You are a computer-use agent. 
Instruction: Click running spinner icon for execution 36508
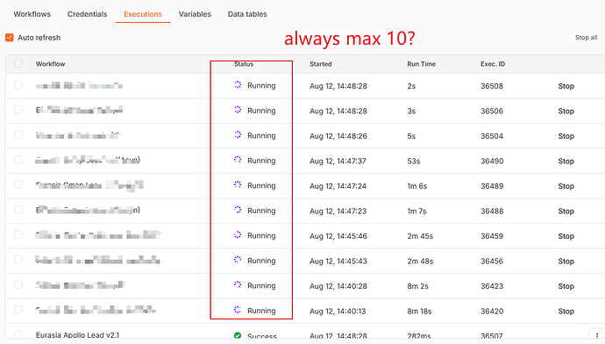point(238,84)
